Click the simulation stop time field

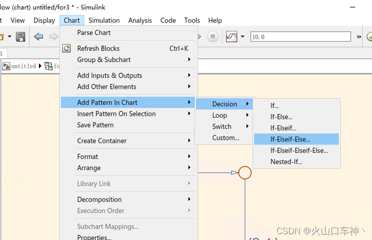coord(300,37)
